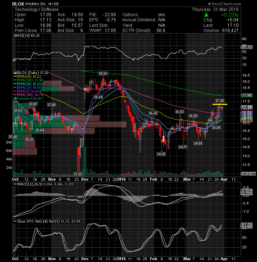Click the 16.53 price annotation

[180, 112]
